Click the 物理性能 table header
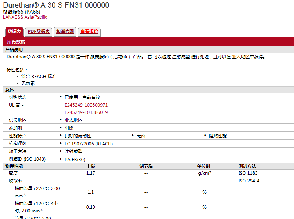This screenshot has height=219, width=294. click(14, 166)
